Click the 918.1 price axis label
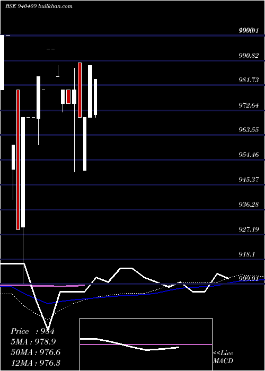This screenshot has height=371, width=265. pyautogui.click(x=247, y=254)
